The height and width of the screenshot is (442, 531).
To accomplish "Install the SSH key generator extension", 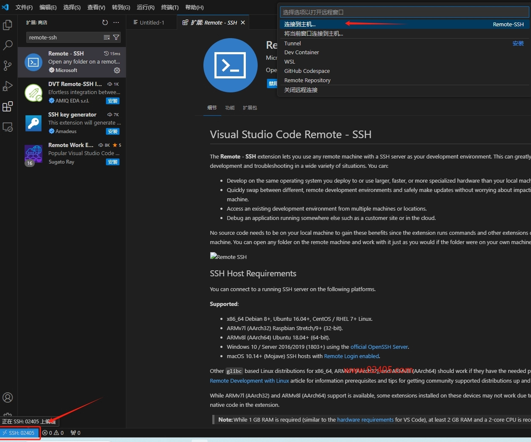I will click(x=113, y=131).
